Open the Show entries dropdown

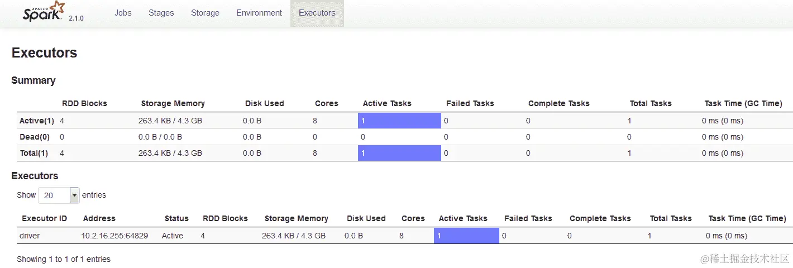pos(59,195)
